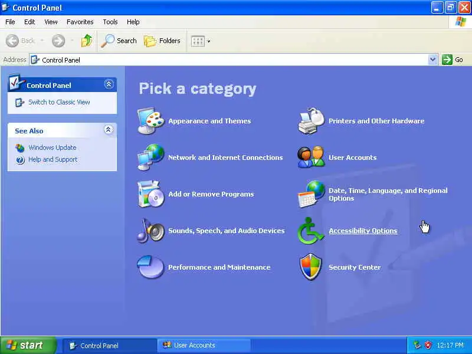The width and height of the screenshot is (472, 354).
Task: Click the Accessibility Options link text
Action: click(363, 231)
